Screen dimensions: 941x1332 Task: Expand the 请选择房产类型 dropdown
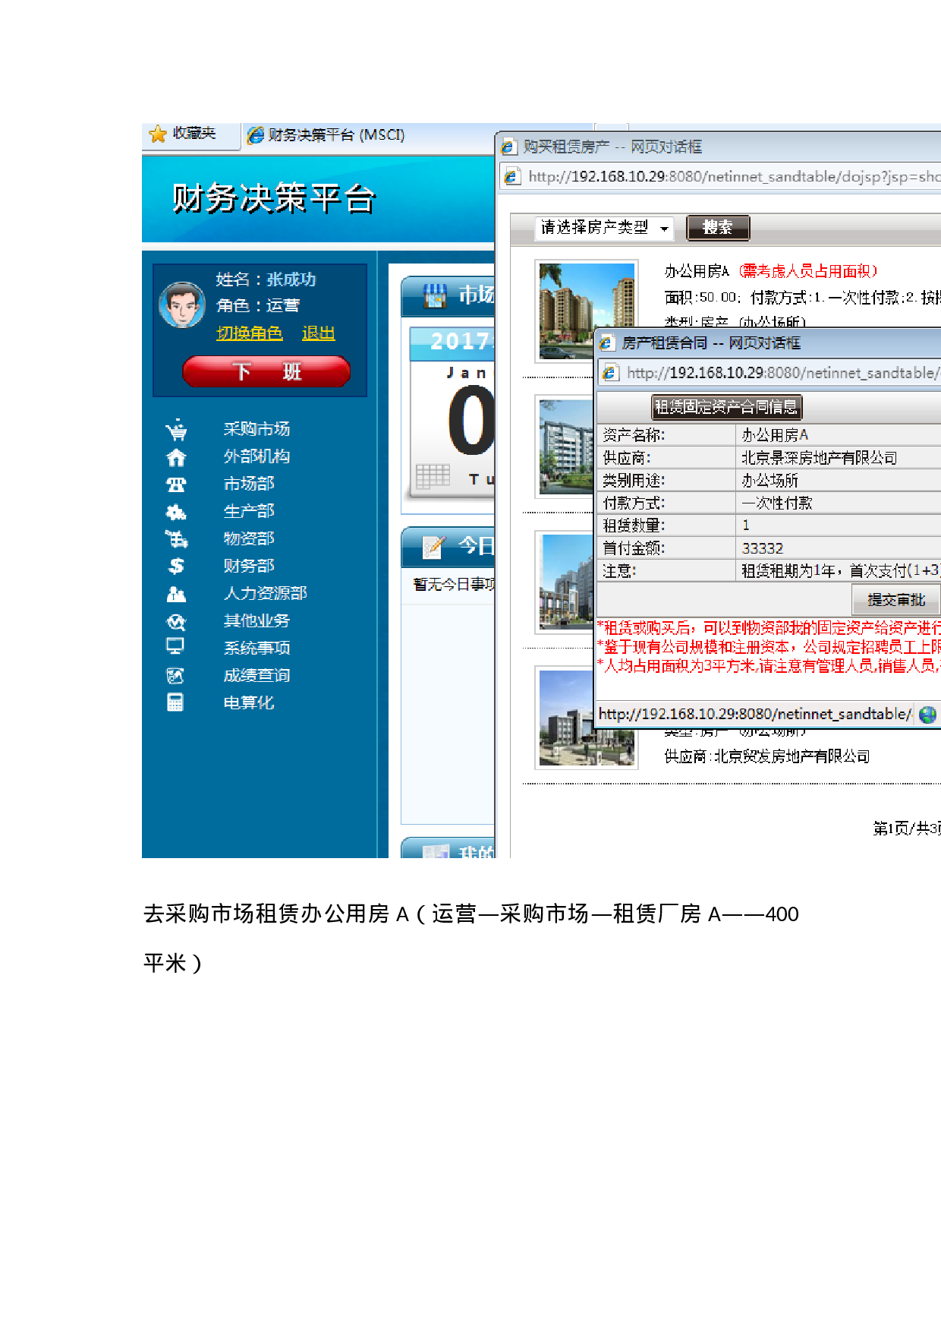pos(604,228)
